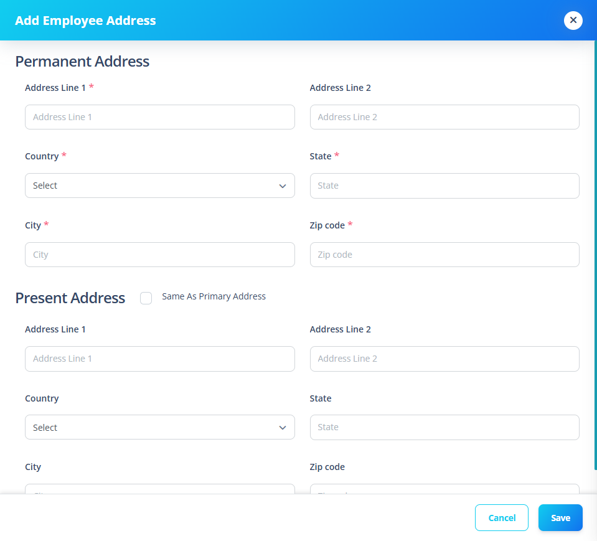Image resolution: width=597 pixels, height=541 pixels.
Task: Click the partially visible Present City field
Action: tap(160, 489)
